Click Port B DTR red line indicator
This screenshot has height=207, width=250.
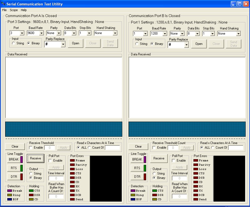tap(145, 177)
